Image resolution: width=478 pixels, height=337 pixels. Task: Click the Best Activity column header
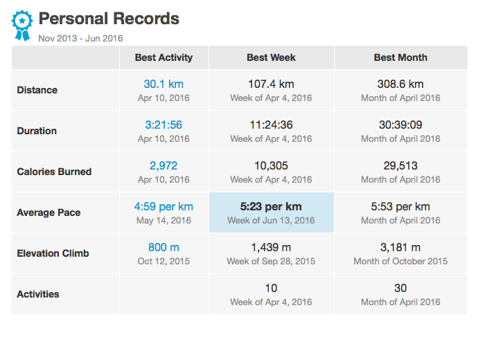[x=163, y=57]
